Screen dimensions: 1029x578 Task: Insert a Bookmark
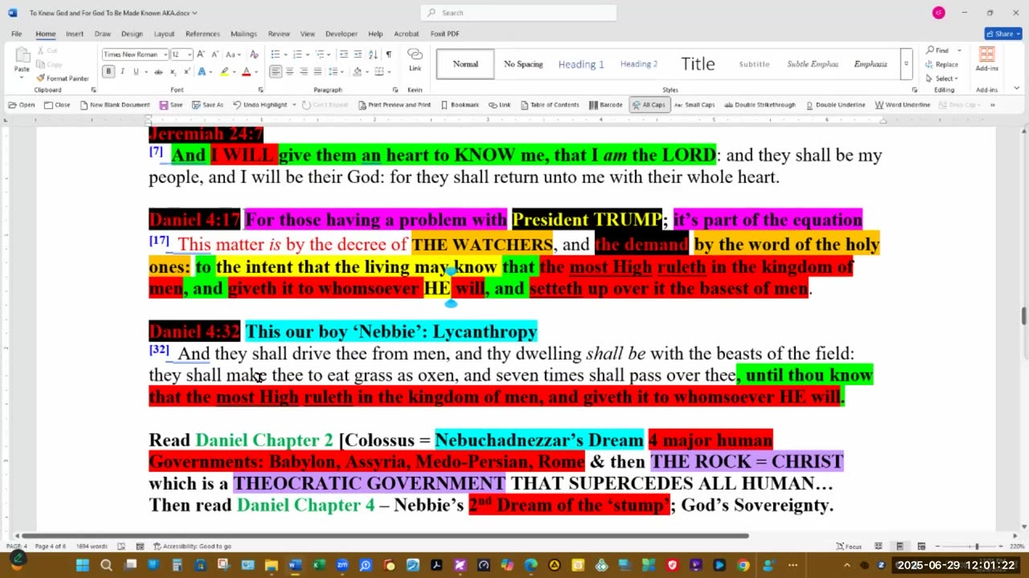tap(460, 105)
